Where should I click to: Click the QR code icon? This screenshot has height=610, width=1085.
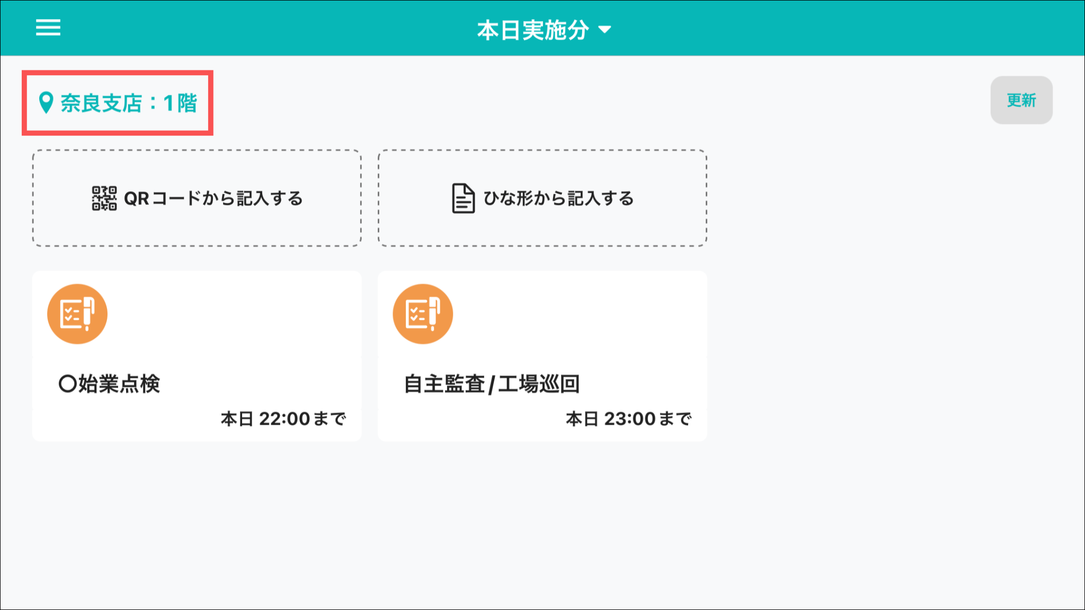[x=104, y=199]
